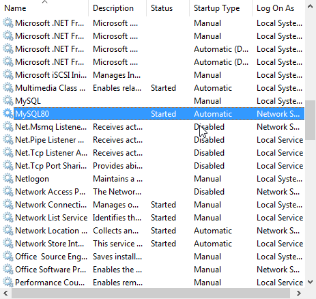Click the 'Provides abi...' description cell
Screen dimensions: 316x299
(117, 166)
